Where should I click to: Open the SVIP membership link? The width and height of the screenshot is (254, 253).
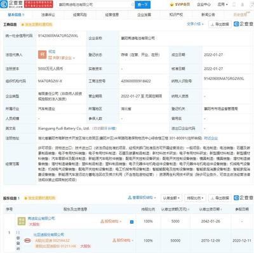tap(180, 4)
